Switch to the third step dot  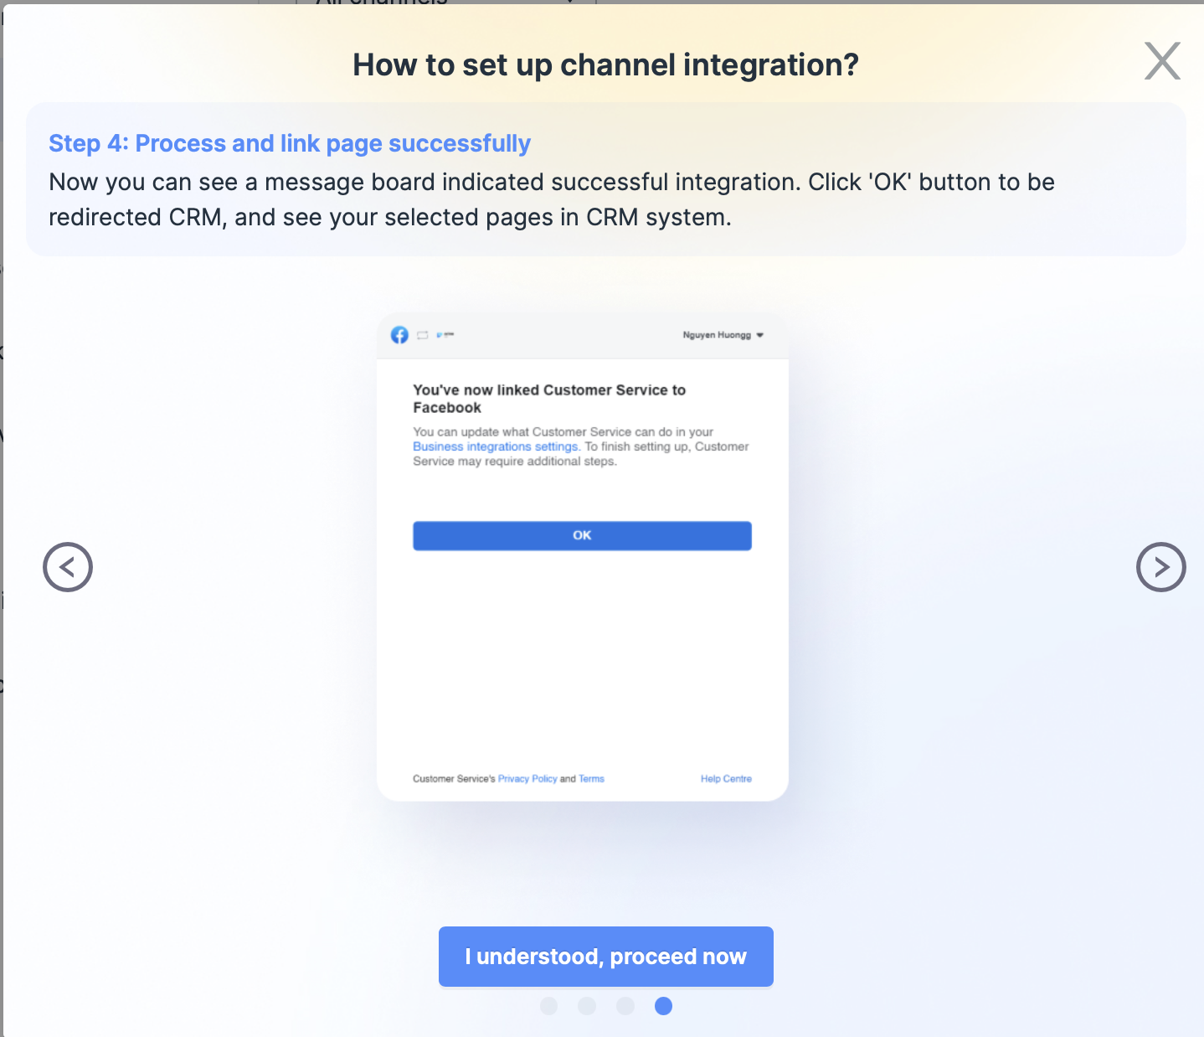point(625,1006)
